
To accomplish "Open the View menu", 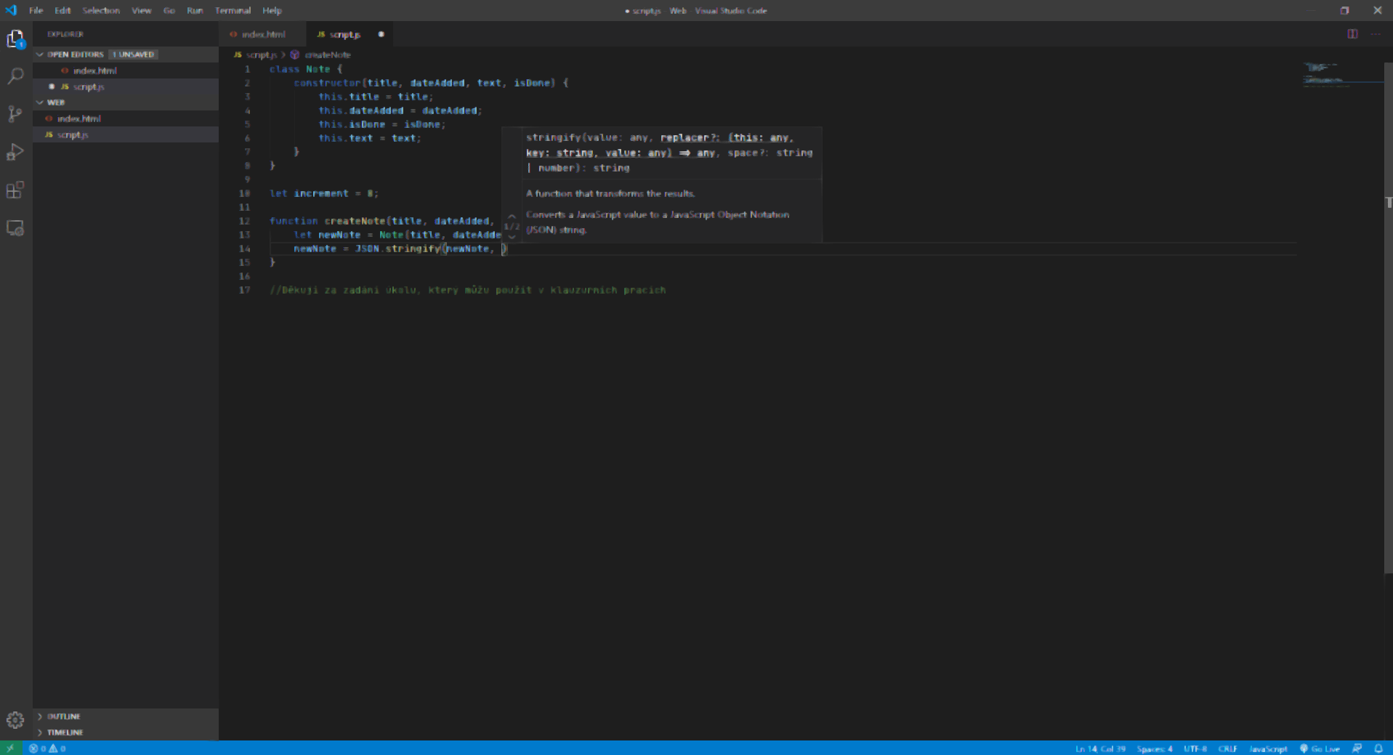I will [x=141, y=10].
